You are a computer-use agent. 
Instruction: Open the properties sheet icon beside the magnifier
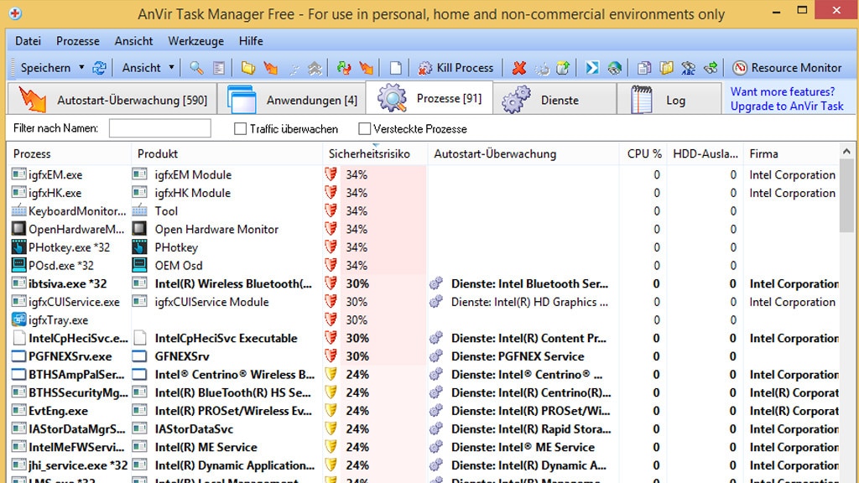219,68
